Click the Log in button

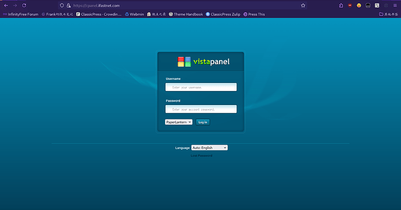coord(203,122)
